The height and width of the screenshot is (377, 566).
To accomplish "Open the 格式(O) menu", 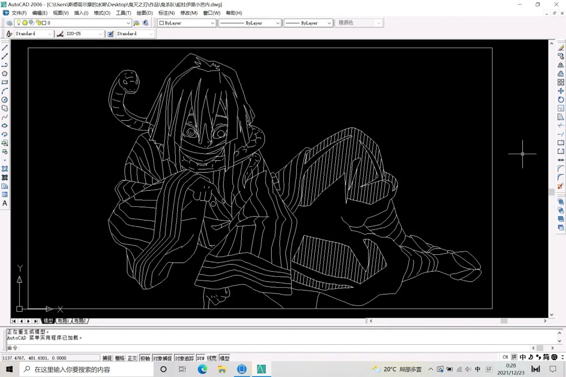I will 102,13.
